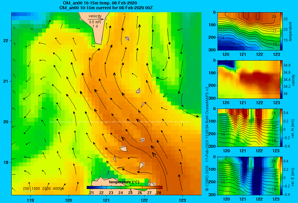Click longitude 122 under the salinity panel
298x203 pixels.
point(260,103)
